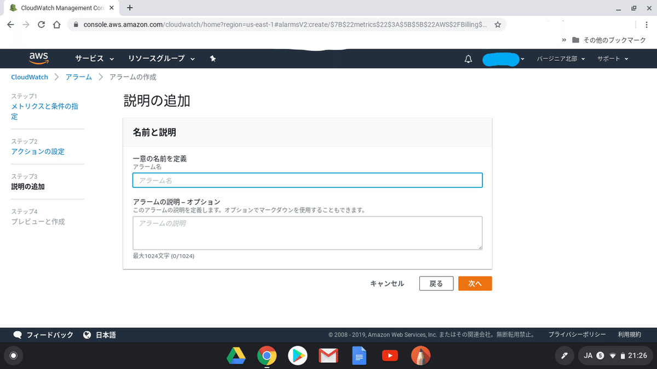Click the 次へ button
The width and height of the screenshot is (657, 369).
(x=475, y=283)
